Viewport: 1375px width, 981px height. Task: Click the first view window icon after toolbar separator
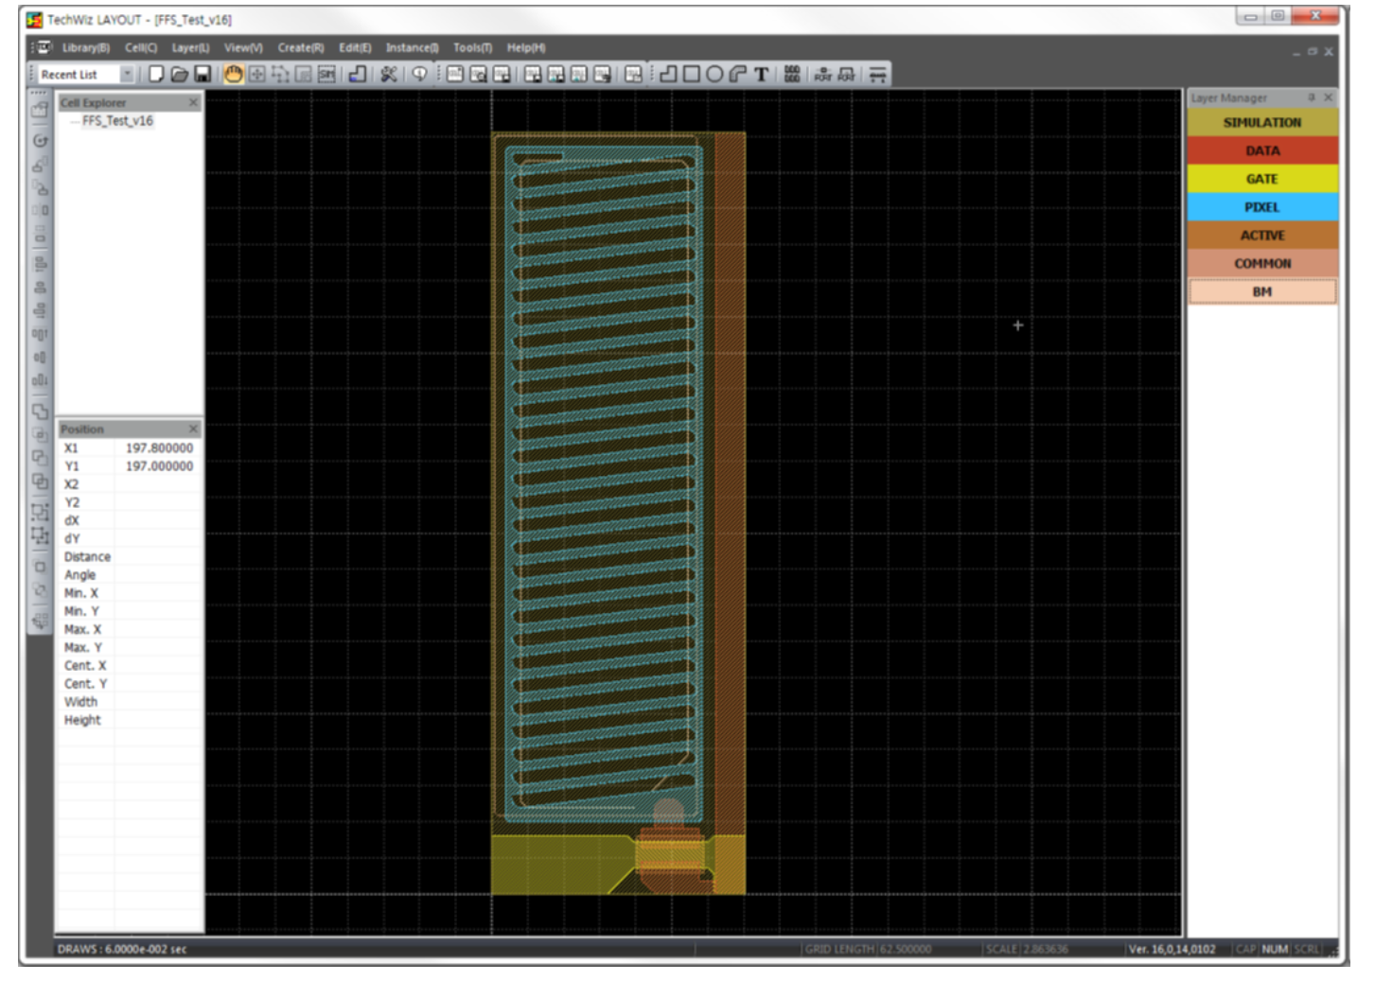(455, 74)
